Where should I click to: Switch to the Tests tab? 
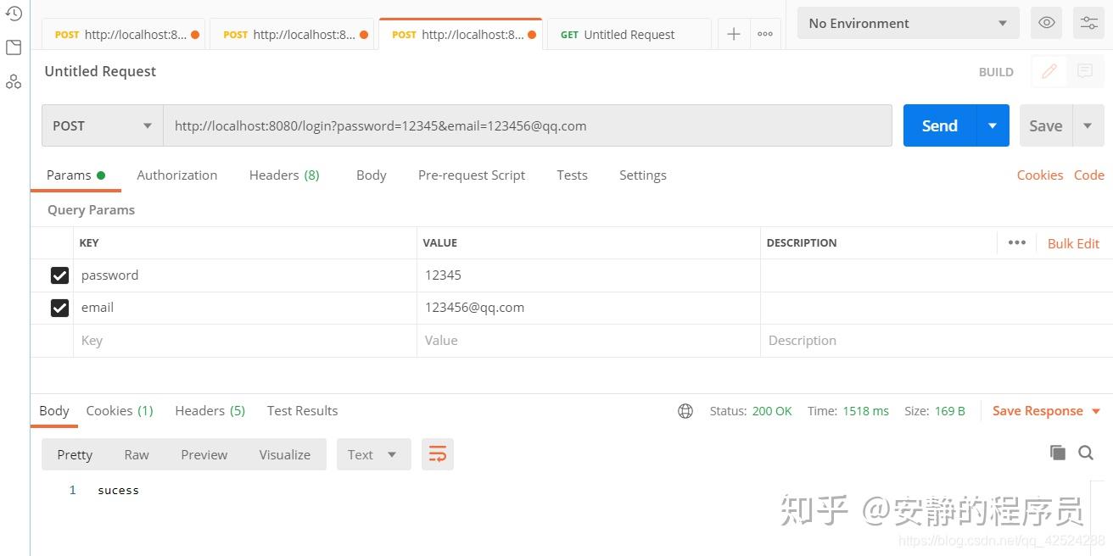572,175
